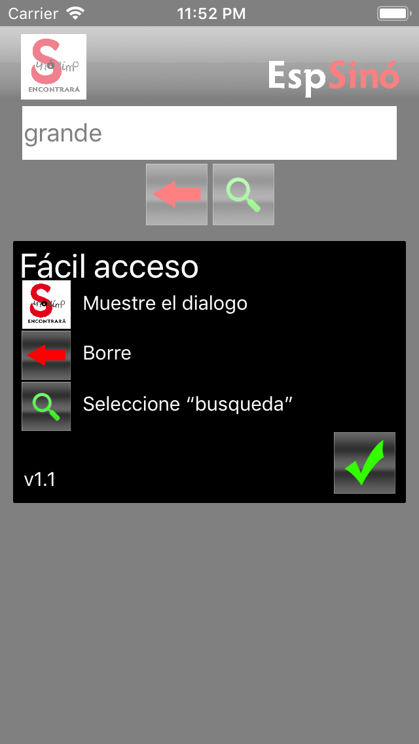Tap the Sinónimo Encontrará logo in the header
Screen dimensions: 419x744
[x=54, y=66]
